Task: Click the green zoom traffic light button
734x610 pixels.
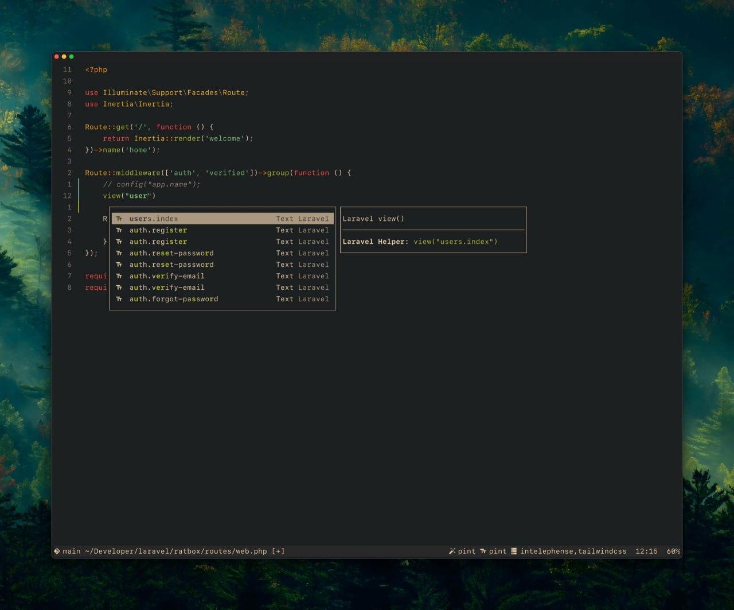Action: pos(71,57)
